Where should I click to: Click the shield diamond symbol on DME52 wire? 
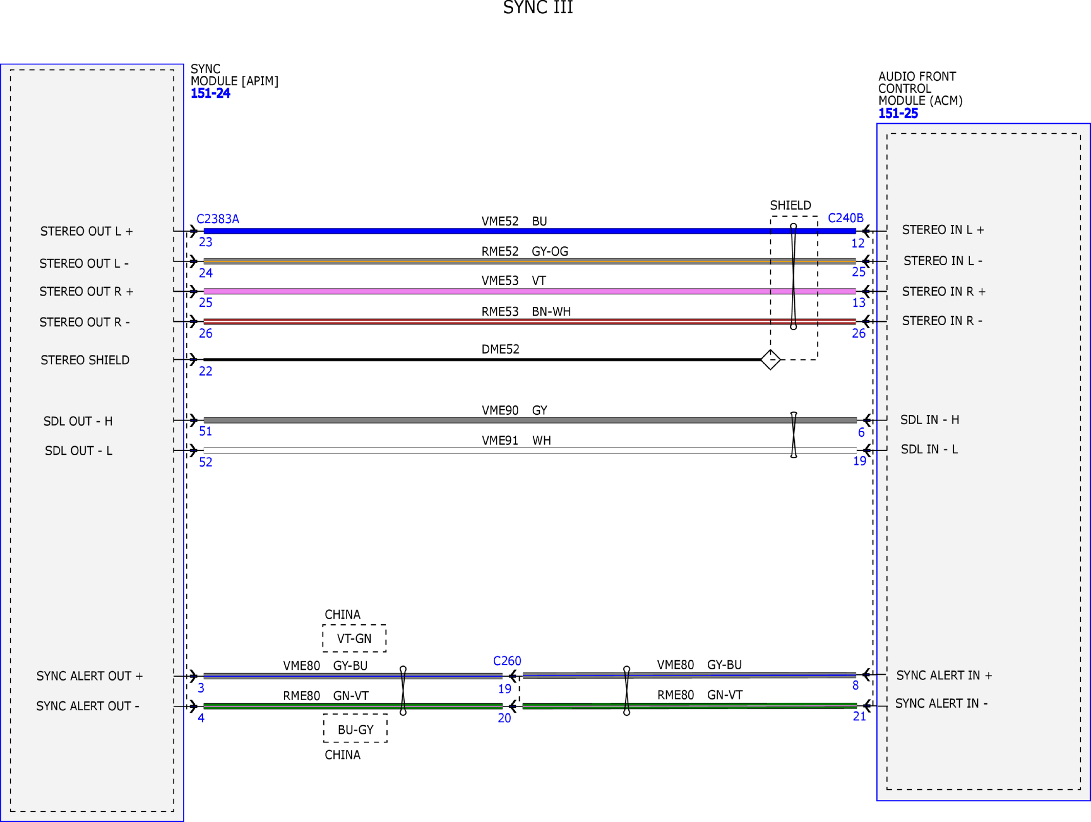click(770, 360)
